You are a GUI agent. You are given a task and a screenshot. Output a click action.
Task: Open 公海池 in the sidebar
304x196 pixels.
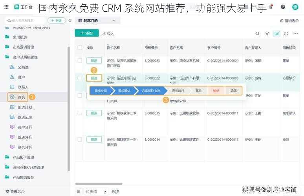23,67
